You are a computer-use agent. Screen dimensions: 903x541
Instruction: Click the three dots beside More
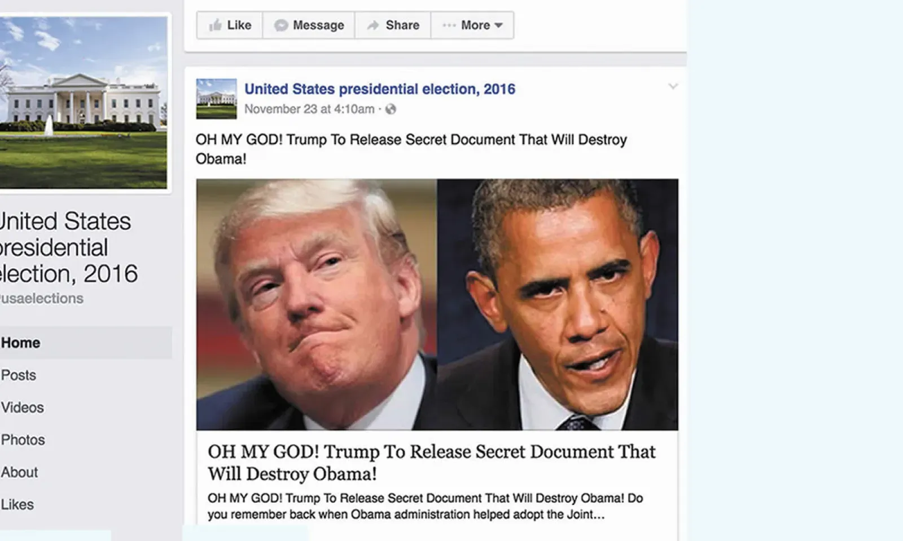click(x=449, y=25)
